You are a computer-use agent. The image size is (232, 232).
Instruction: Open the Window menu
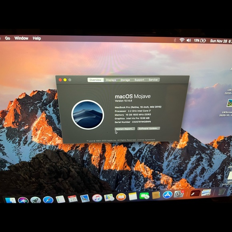click(x=21, y=38)
